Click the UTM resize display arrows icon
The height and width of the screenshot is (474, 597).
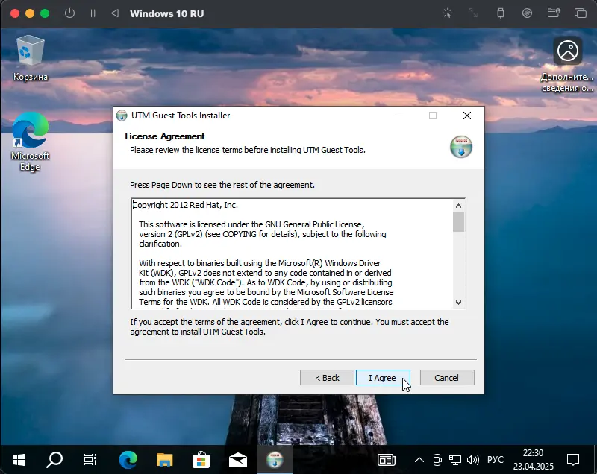point(473,13)
